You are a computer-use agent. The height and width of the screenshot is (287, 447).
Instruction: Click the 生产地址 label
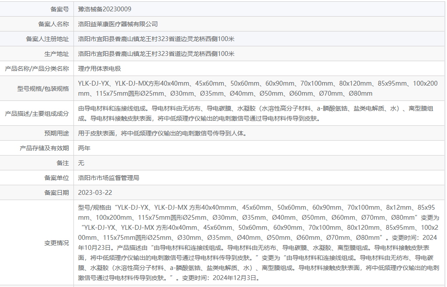point(57,54)
